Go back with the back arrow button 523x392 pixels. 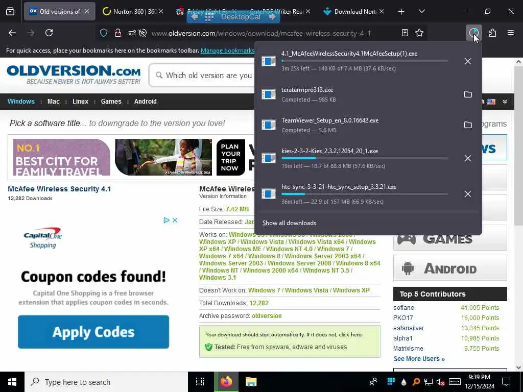click(x=12, y=33)
